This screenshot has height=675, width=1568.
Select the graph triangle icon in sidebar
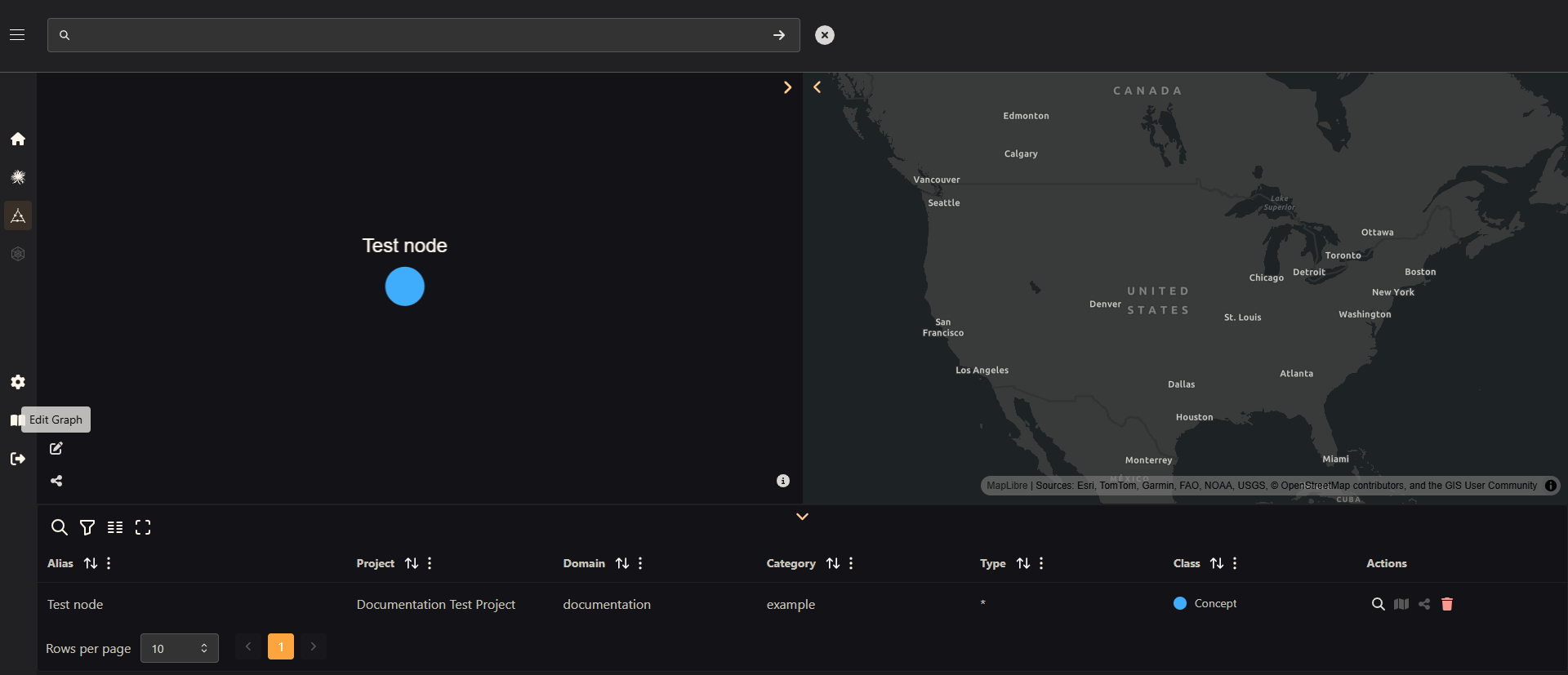pyautogui.click(x=18, y=215)
